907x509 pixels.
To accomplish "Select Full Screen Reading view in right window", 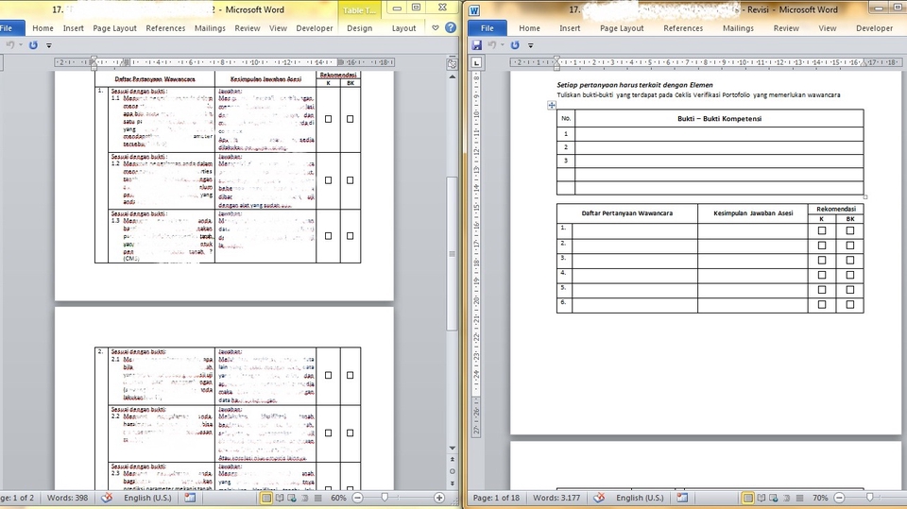I will (x=762, y=498).
